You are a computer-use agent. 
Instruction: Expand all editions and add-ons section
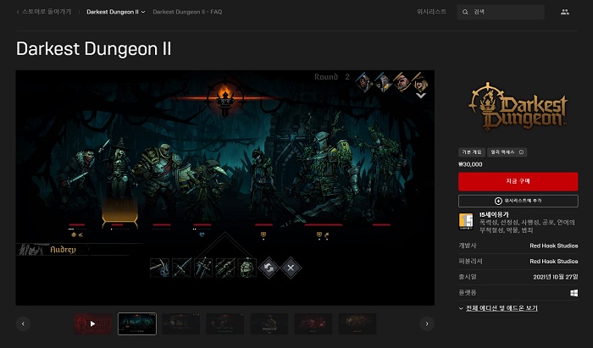coord(498,308)
